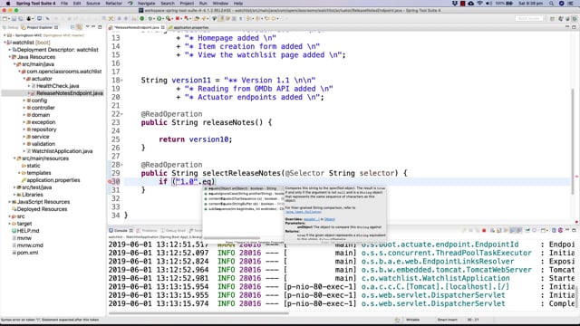
Task: Click the error marker on line 30
Action: click(110, 181)
